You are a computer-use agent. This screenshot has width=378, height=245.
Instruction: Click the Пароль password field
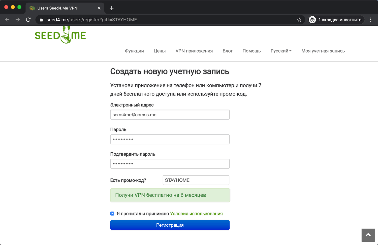tap(170, 139)
